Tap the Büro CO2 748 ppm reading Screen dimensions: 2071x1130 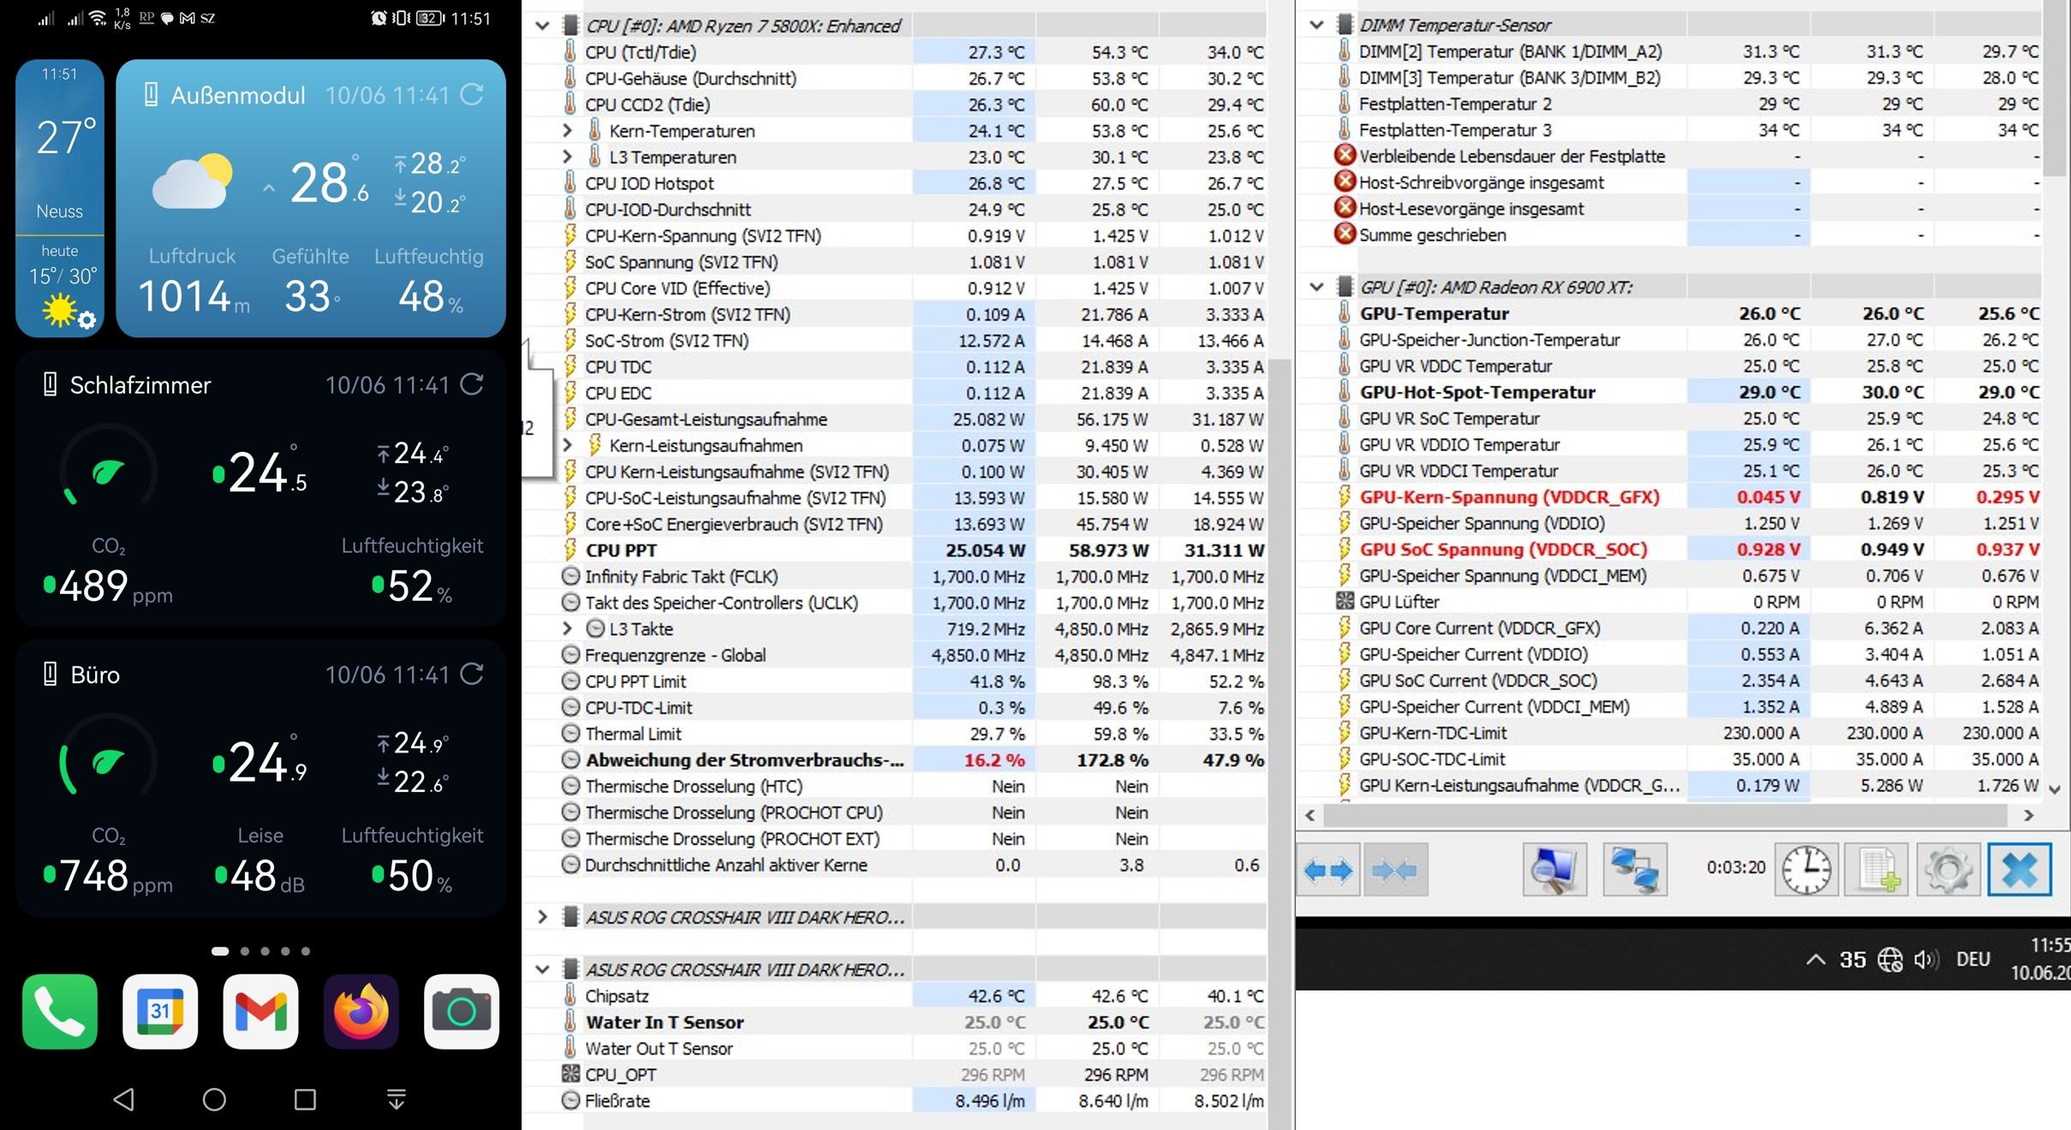click(x=108, y=877)
